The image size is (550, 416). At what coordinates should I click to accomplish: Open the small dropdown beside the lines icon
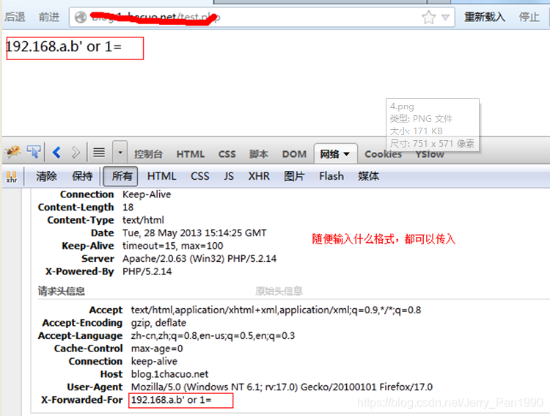click(120, 153)
